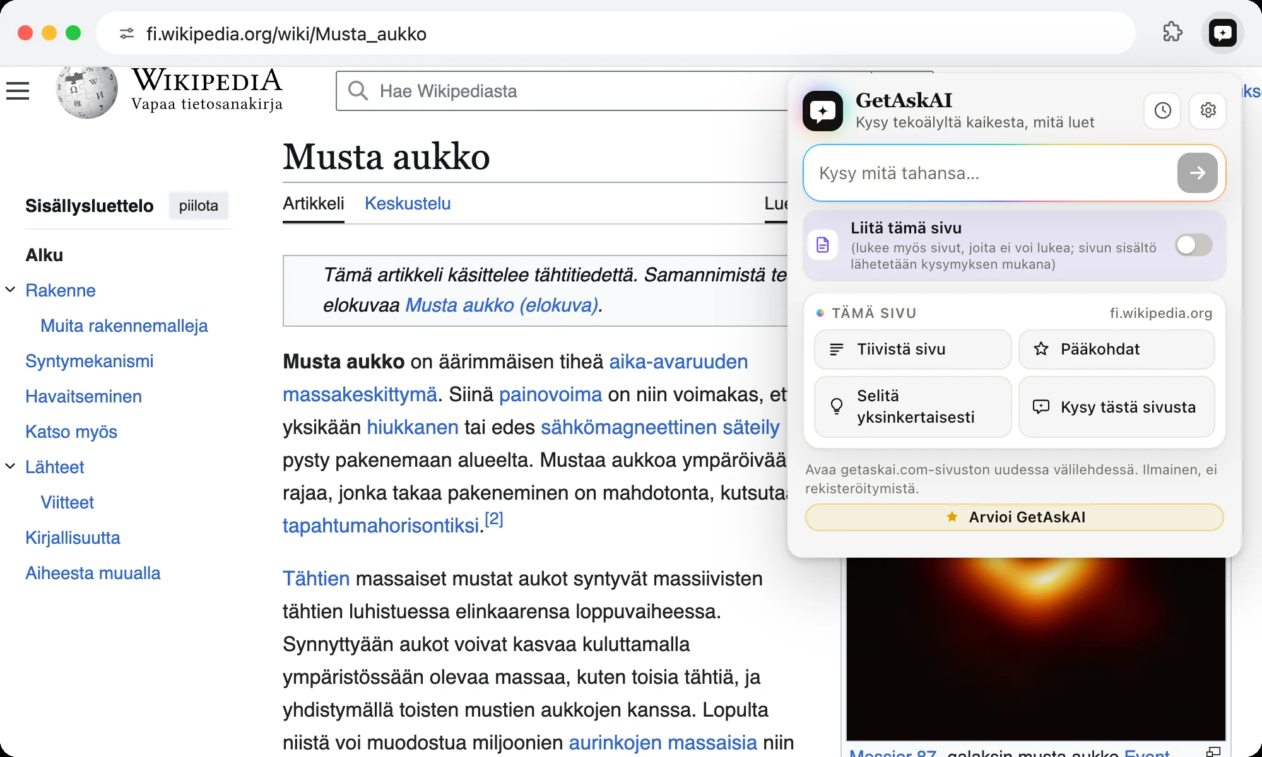The image size is (1262, 757).
Task: Open citation [2] reference link
Action: 494,519
